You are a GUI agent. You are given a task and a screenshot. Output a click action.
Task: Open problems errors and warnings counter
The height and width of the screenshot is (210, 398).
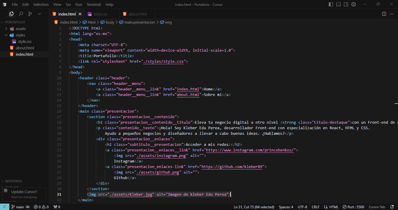coord(41,207)
